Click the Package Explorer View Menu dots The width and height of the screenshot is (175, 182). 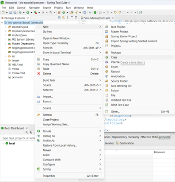pyautogui.click(x=68, y=18)
